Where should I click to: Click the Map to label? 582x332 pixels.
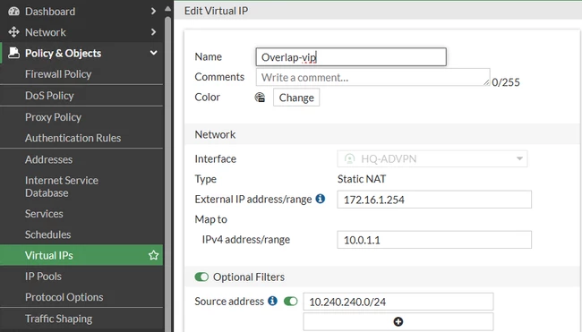pos(210,219)
